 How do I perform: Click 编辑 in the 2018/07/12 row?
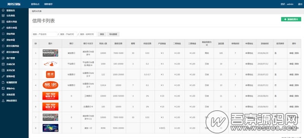pyautogui.click(x=291, y=64)
